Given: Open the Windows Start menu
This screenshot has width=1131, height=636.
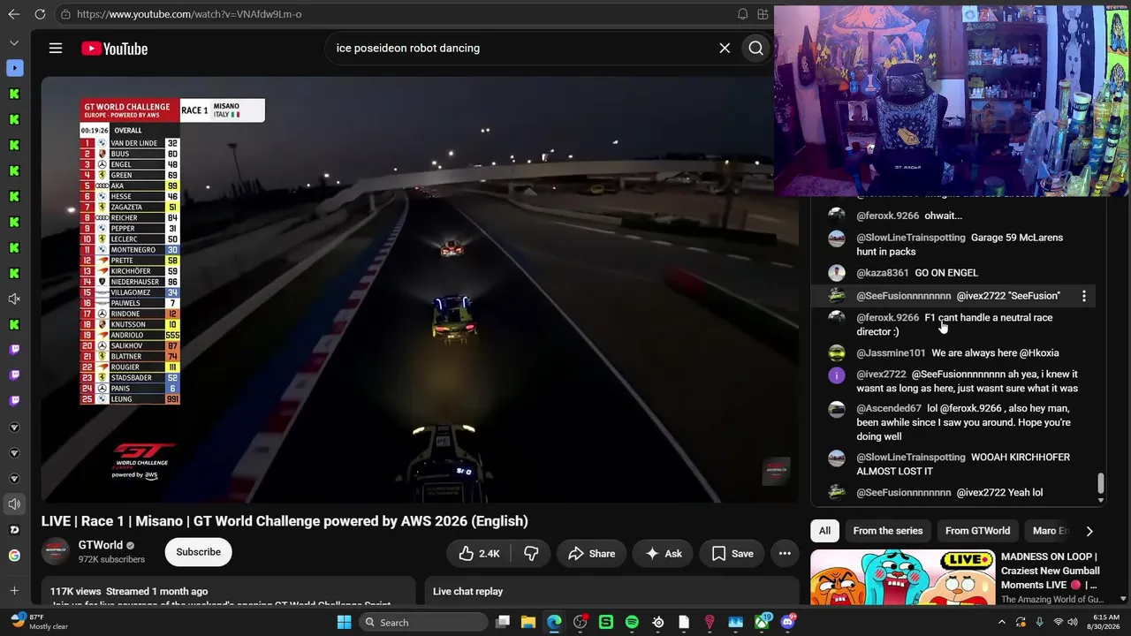Looking at the screenshot, I should 344,623.
